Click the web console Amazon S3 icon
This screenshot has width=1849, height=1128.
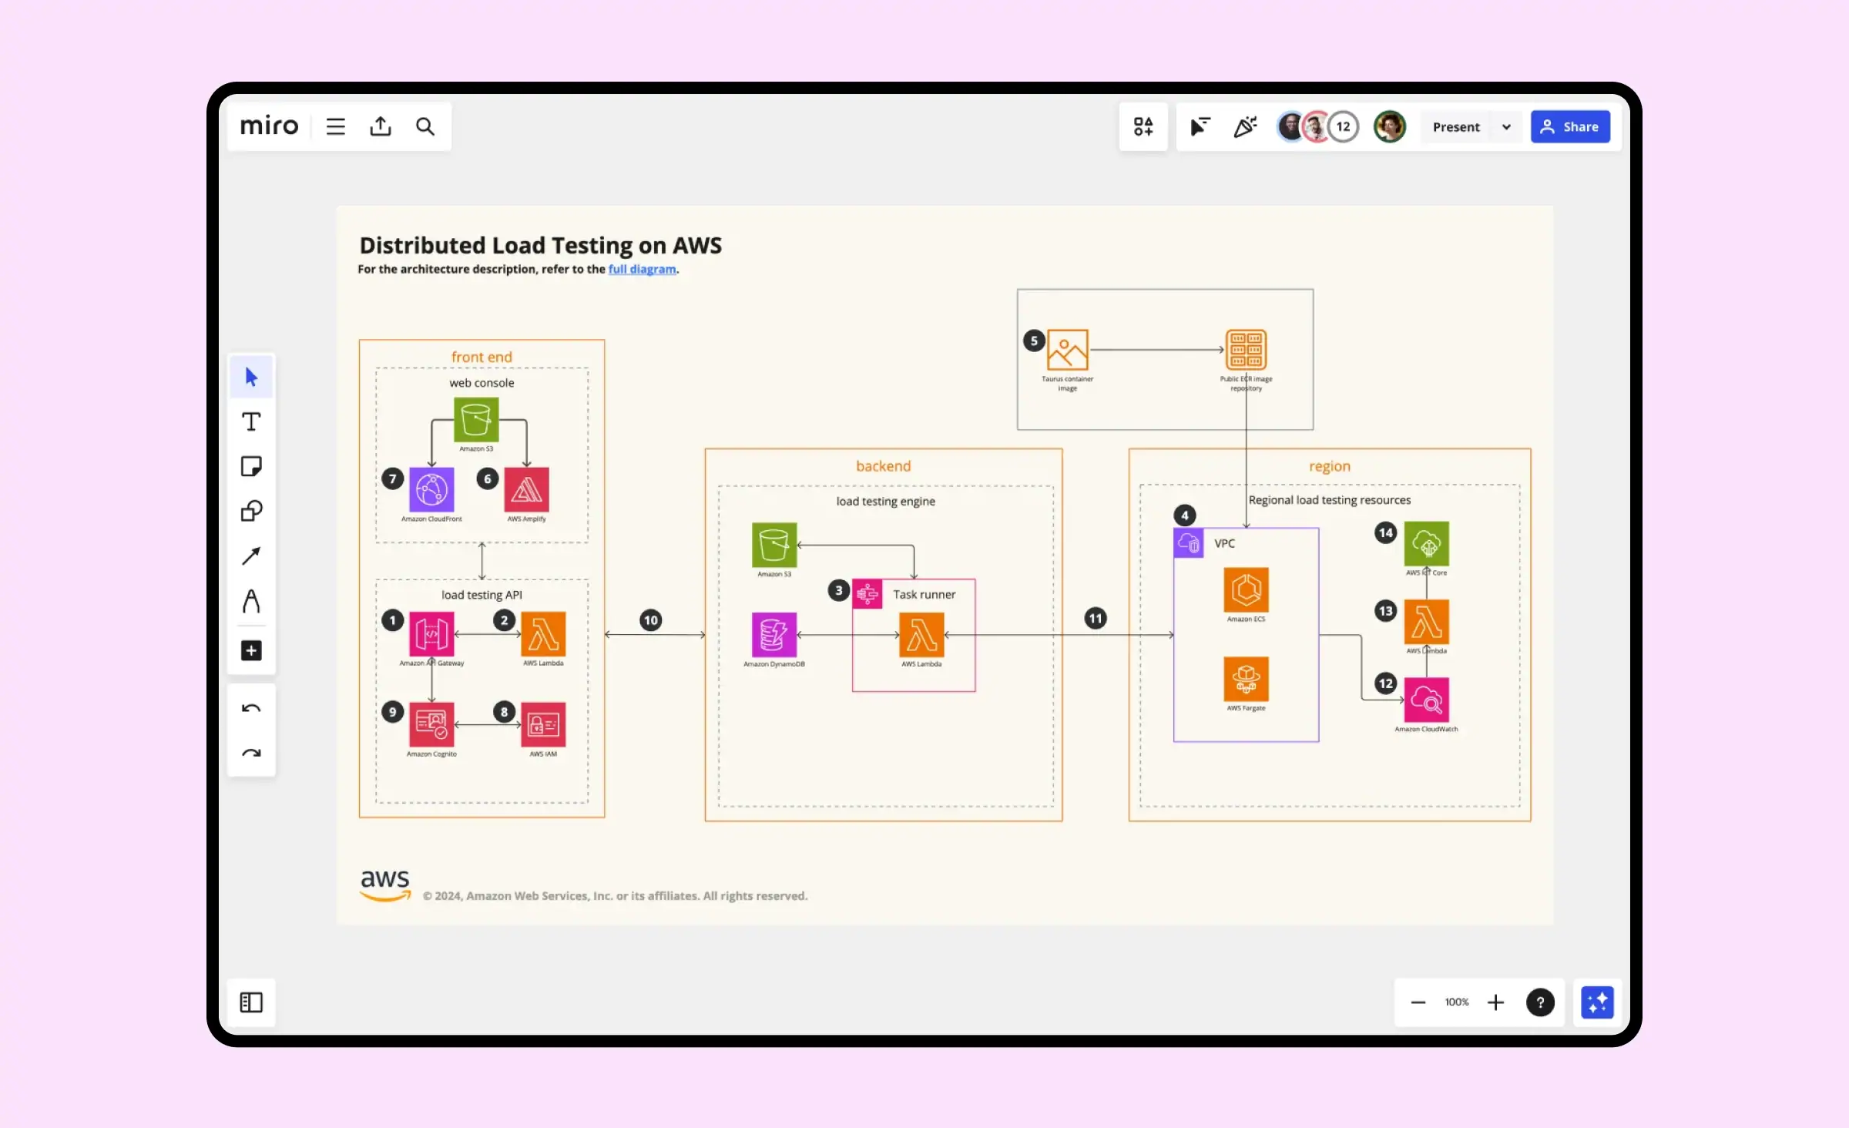pyautogui.click(x=476, y=419)
